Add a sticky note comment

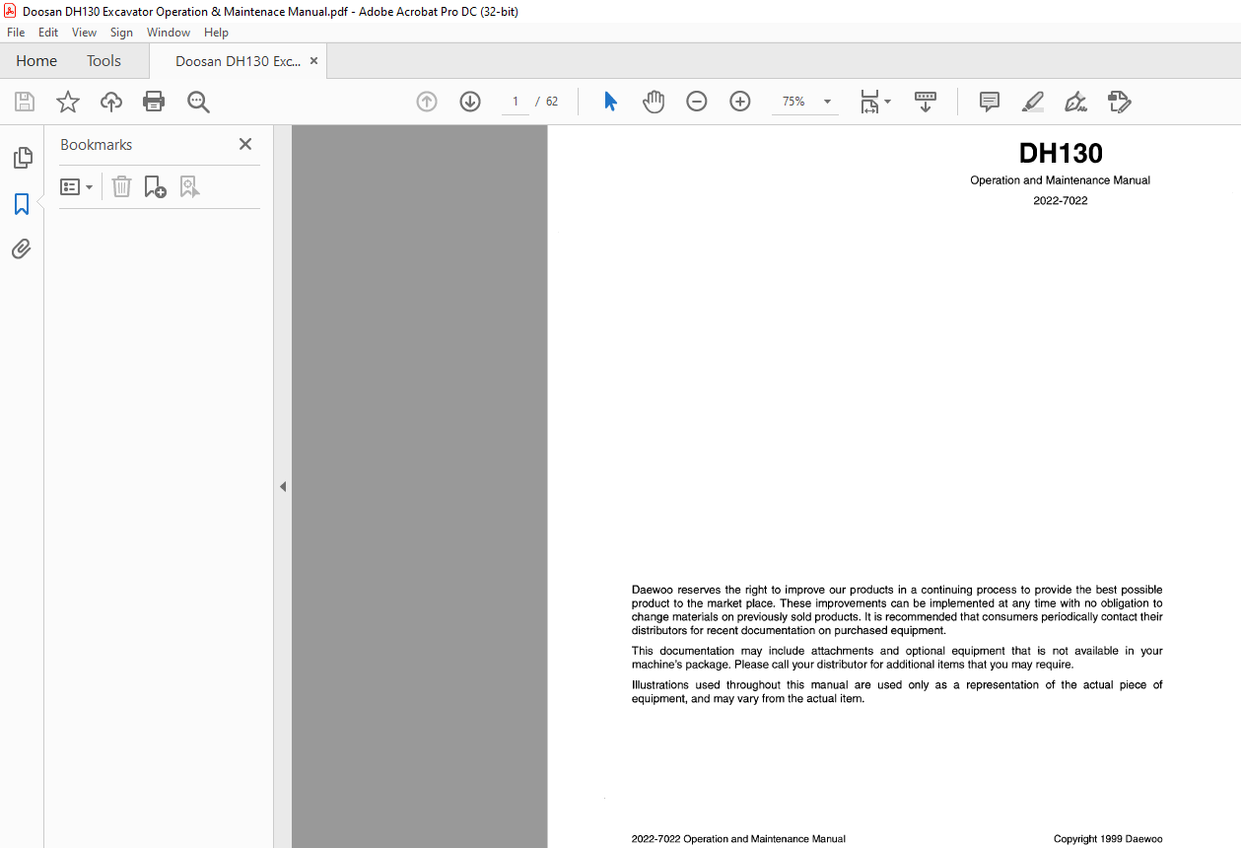click(x=990, y=102)
